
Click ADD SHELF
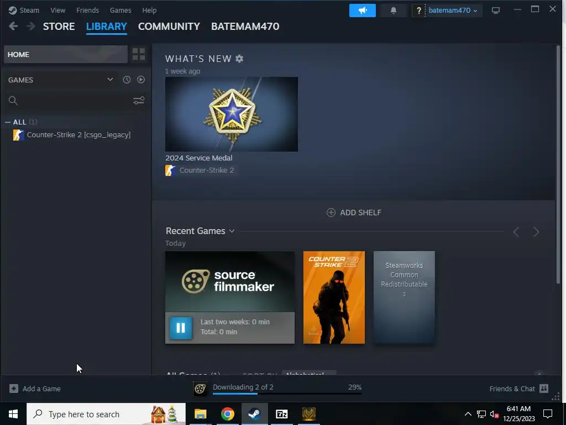(x=354, y=212)
